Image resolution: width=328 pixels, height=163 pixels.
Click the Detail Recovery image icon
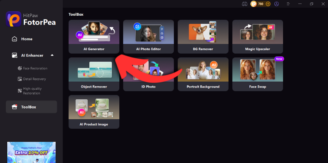tap(20, 79)
